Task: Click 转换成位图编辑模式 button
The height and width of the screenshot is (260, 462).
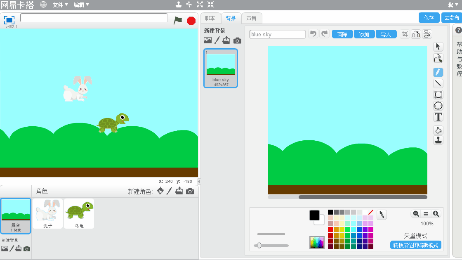Action: (415, 245)
